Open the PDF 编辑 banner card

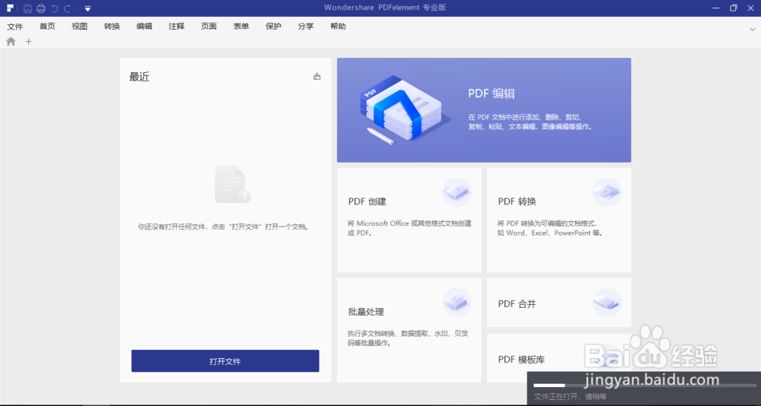click(484, 110)
